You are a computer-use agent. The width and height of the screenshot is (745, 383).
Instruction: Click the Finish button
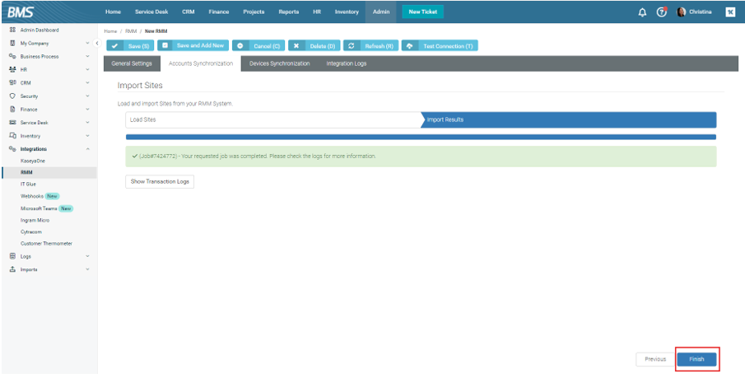click(x=696, y=359)
